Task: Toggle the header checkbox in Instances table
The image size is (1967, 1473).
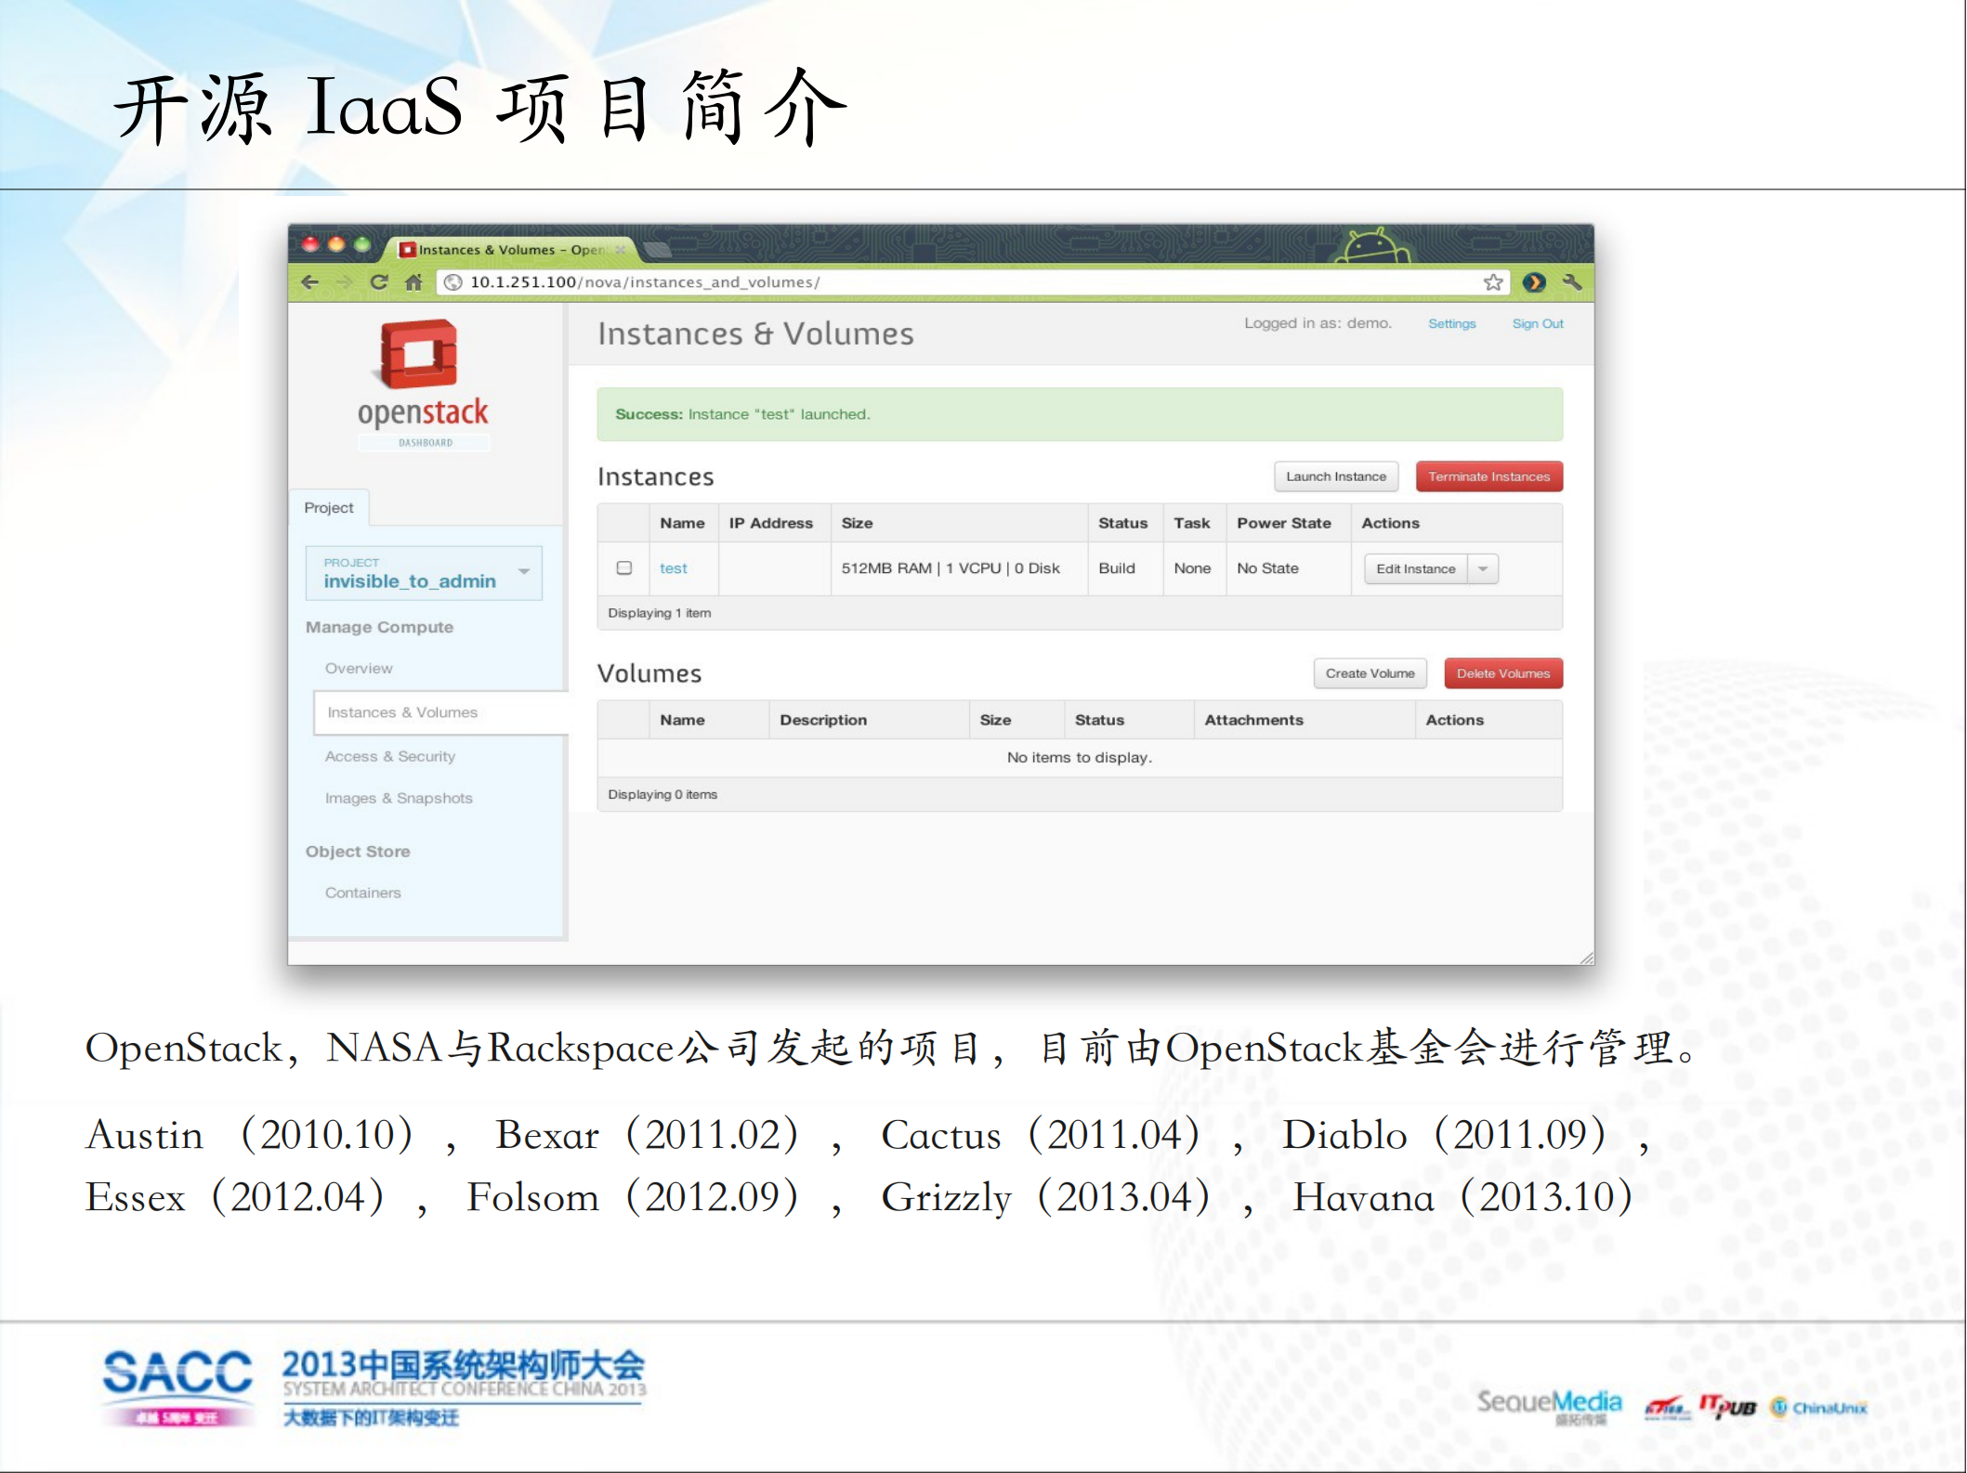Action: click(623, 523)
